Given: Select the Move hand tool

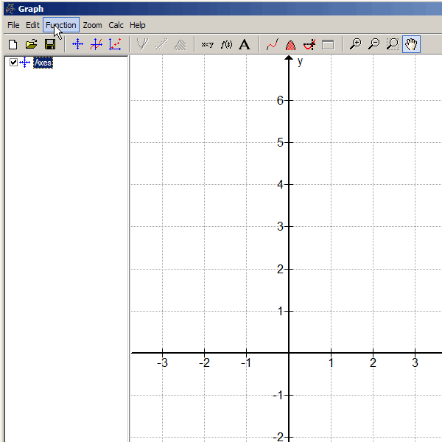Looking at the screenshot, I should tap(411, 44).
